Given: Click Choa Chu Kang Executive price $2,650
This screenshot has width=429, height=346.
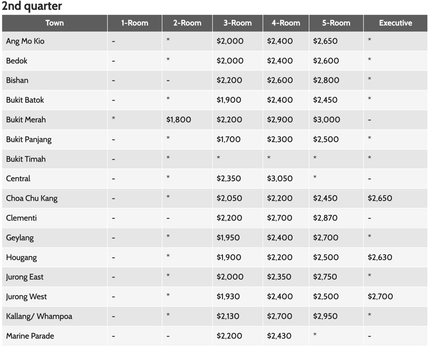Looking at the screenshot, I should tap(380, 198).
